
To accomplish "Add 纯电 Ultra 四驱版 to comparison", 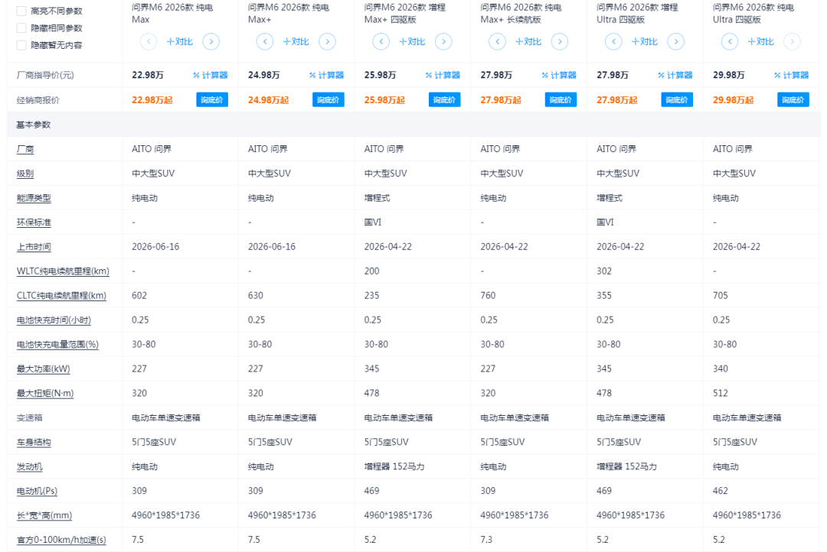I will click(x=761, y=41).
